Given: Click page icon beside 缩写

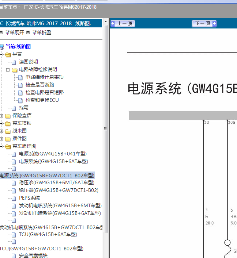Looking at the screenshot, I should [x=14, y=108].
